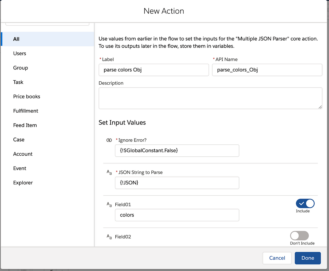Click the API Name input field

[267, 70]
